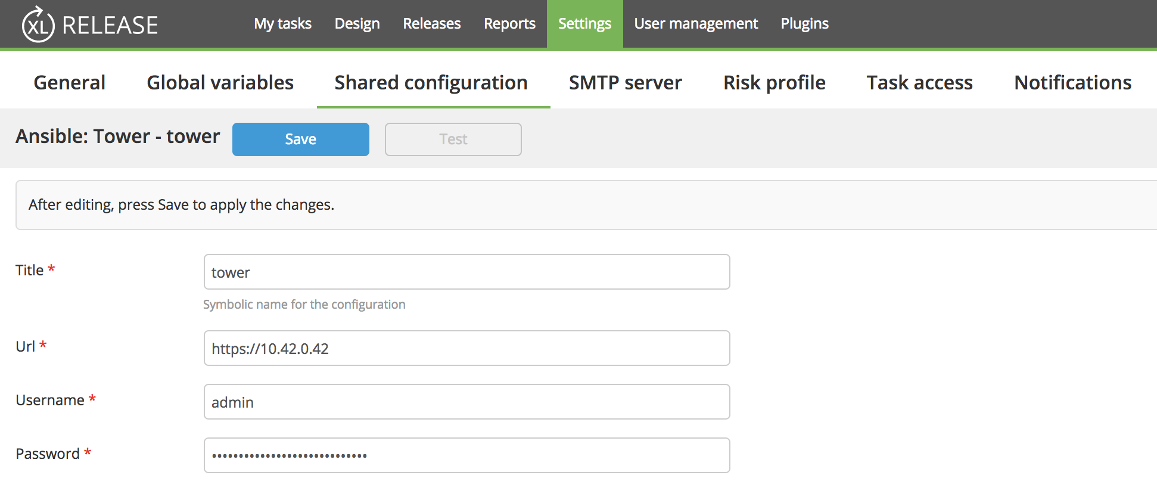Click the 'After editing, press Save' notice text
The height and width of the screenshot is (503, 1157).
click(181, 205)
